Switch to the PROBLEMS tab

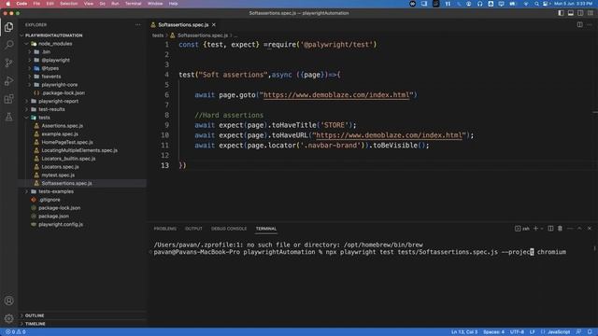tap(165, 229)
